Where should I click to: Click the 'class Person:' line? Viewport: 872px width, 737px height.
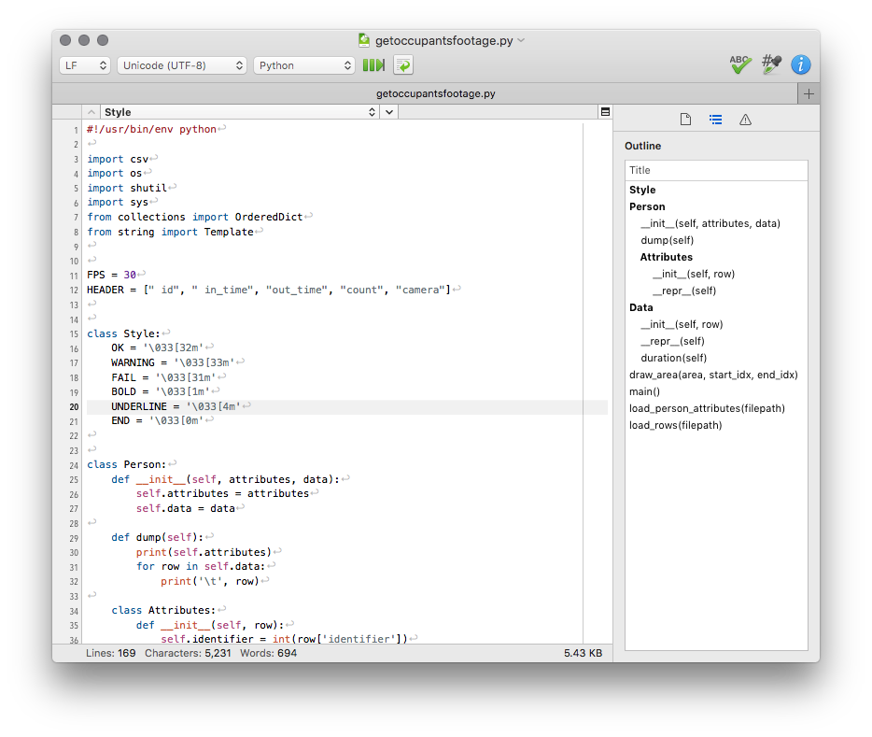127,464
